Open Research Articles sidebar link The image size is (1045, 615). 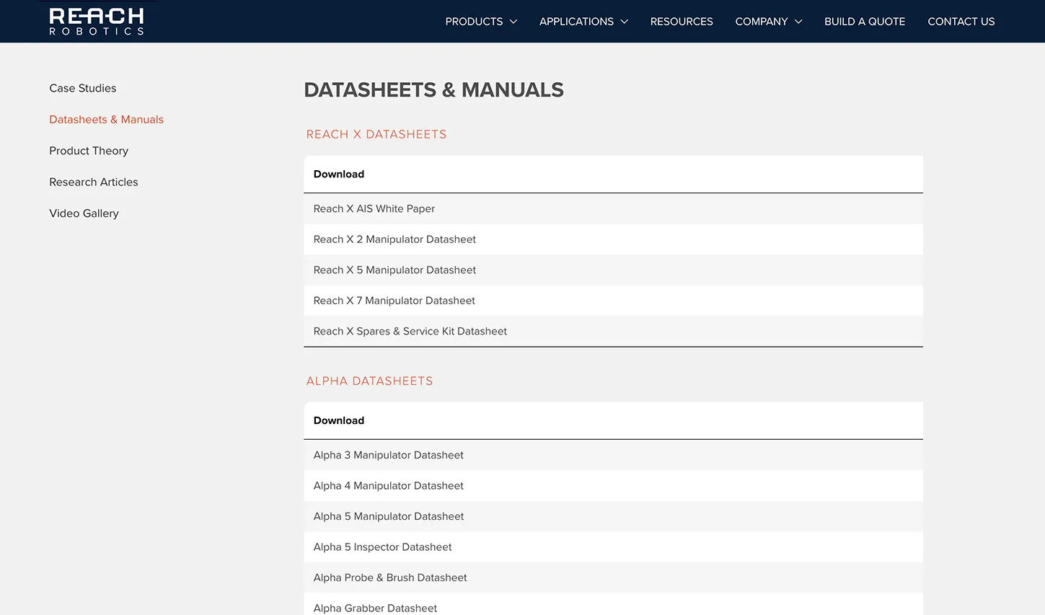click(x=94, y=182)
